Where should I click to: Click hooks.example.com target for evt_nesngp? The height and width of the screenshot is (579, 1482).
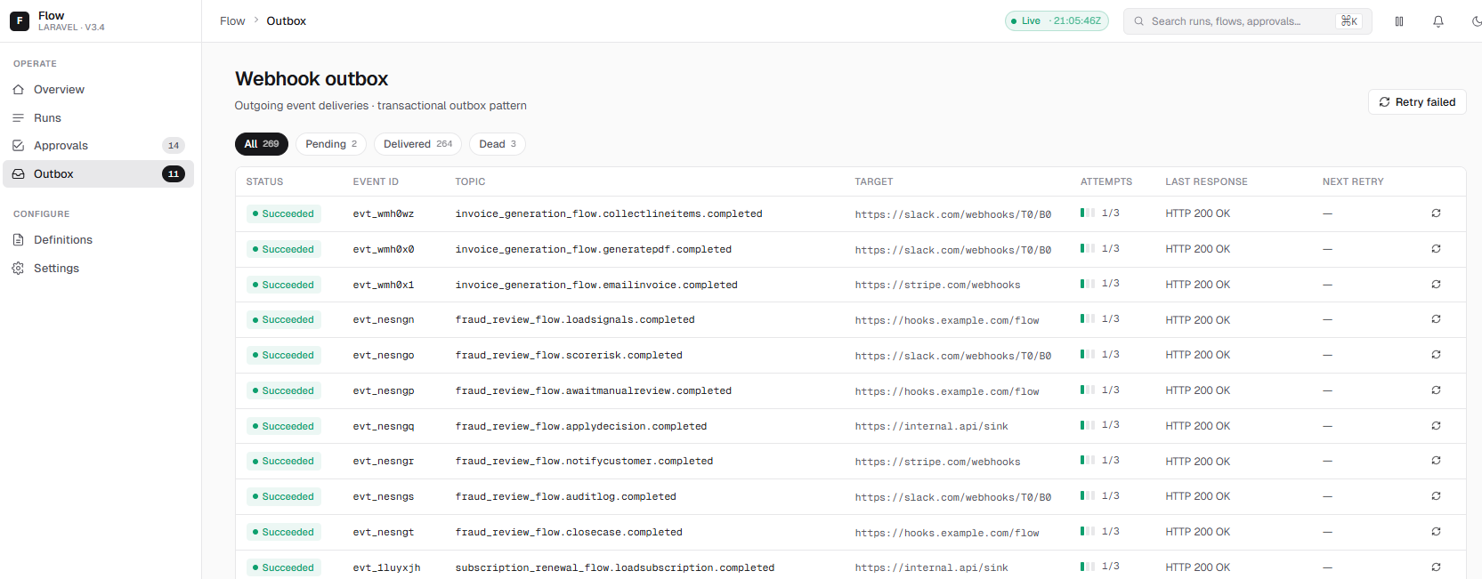(947, 391)
